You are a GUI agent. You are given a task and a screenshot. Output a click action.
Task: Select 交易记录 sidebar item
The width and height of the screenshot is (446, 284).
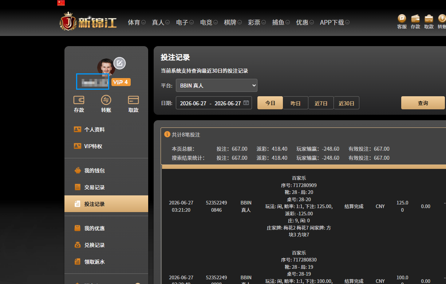click(106, 187)
